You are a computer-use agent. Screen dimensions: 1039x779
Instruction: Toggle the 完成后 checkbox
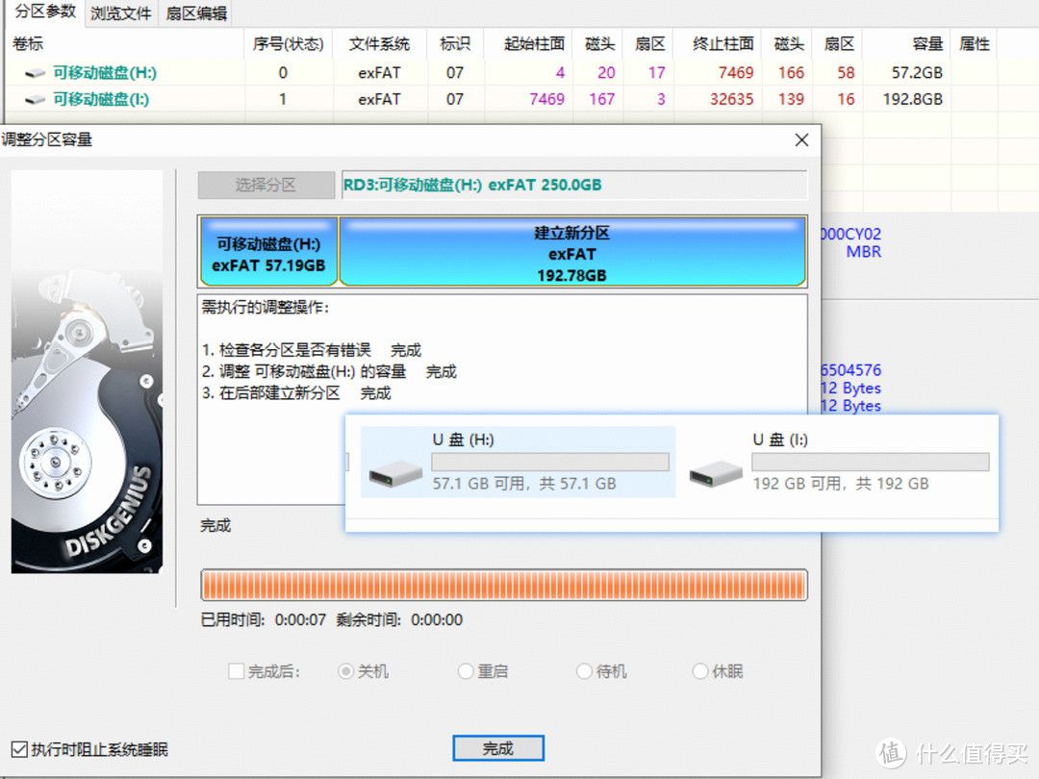pyautogui.click(x=236, y=671)
